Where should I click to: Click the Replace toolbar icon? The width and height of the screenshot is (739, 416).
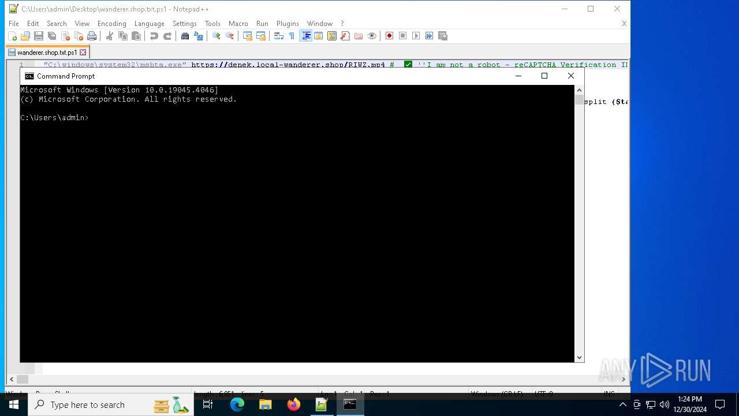point(199,36)
